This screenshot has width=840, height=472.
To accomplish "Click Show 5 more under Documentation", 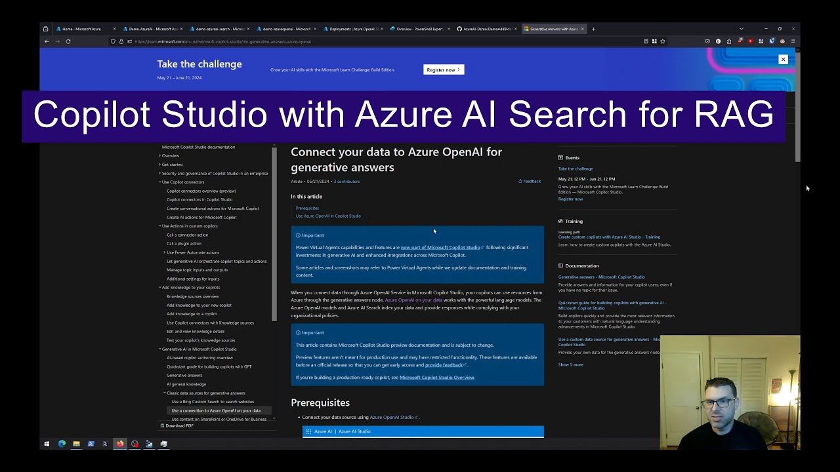I will (x=570, y=364).
